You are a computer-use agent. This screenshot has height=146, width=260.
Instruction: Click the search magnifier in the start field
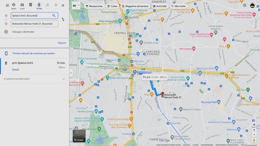tap(54, 16)
